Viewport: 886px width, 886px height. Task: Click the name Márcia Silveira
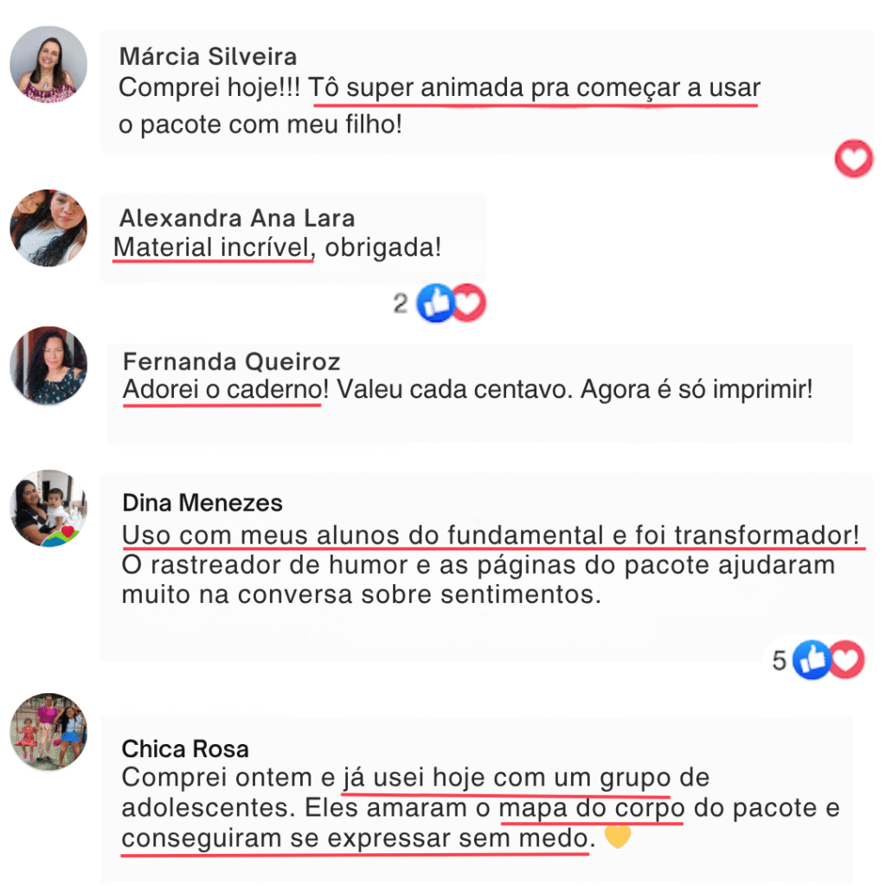point(208,56)
